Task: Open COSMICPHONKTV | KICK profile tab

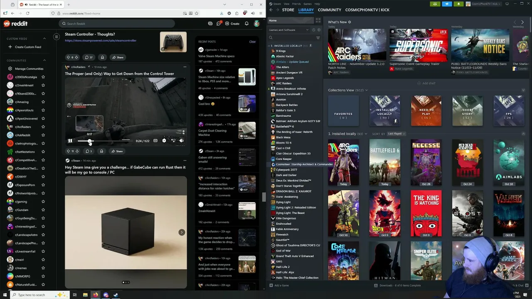Action: (x=367, y=10)
